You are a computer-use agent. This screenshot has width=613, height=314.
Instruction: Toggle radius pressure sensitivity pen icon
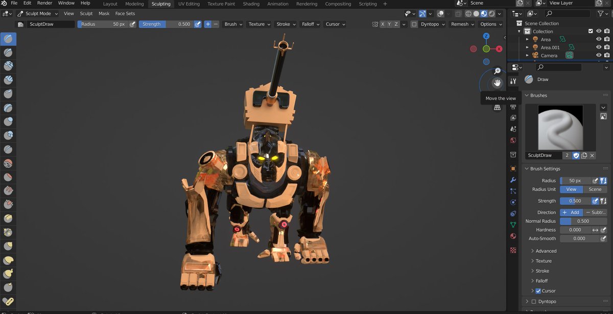133,24
